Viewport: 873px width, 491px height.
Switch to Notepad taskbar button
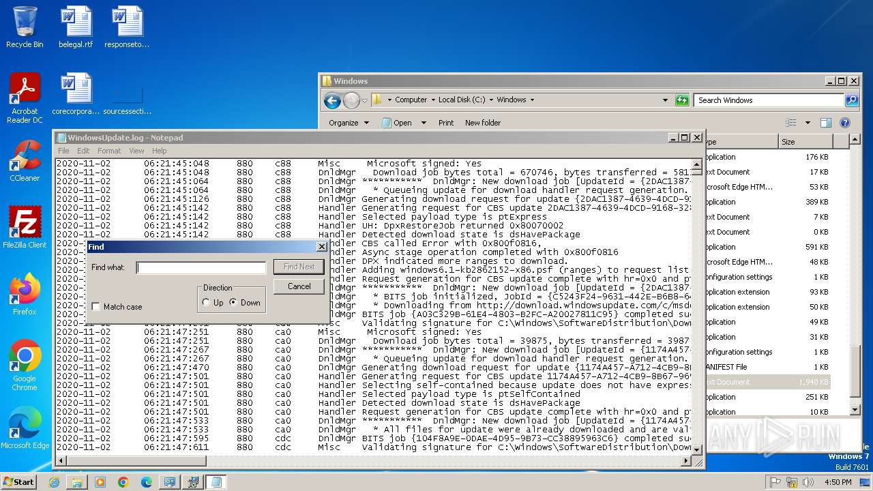pyautogui.click(x=216, y=482)
